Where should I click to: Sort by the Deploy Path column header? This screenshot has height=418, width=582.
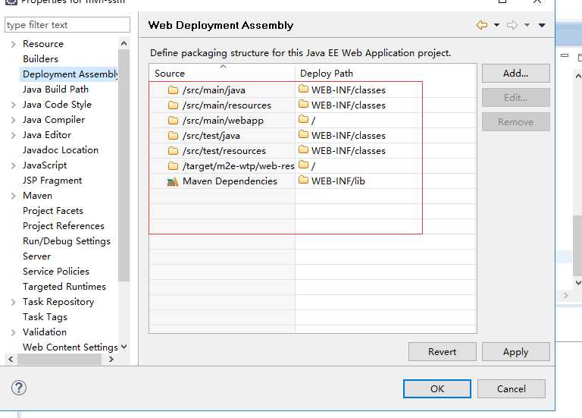pos(386,73)
